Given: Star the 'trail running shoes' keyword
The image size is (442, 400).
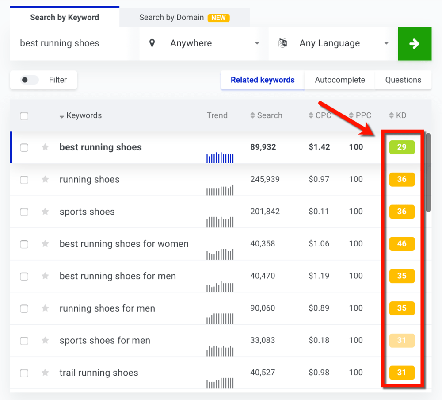Looking at the screenshot, I should [45, 373].
